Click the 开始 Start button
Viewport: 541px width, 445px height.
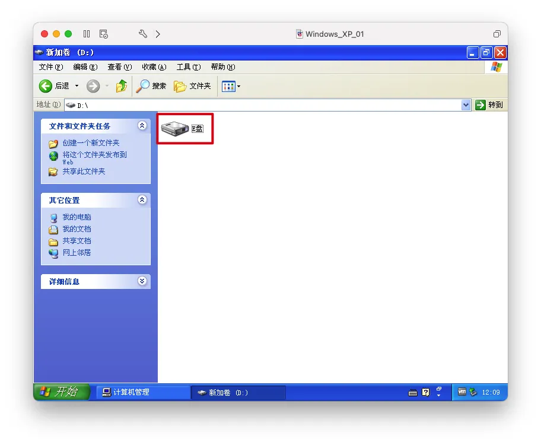pos(62,392)
